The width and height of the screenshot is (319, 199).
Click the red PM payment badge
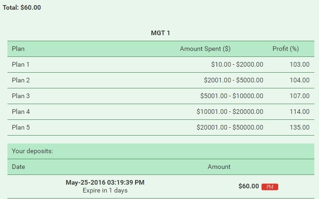(269, 187)
